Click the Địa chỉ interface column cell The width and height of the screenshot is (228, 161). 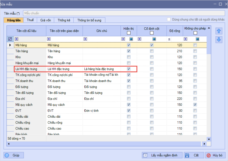(x=64, y=99)
